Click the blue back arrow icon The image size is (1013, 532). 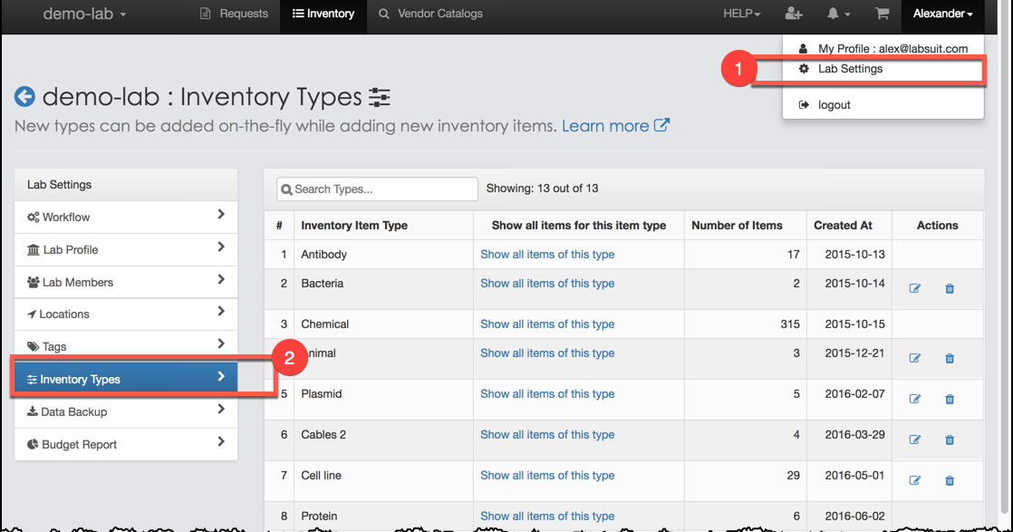[25, 95]
